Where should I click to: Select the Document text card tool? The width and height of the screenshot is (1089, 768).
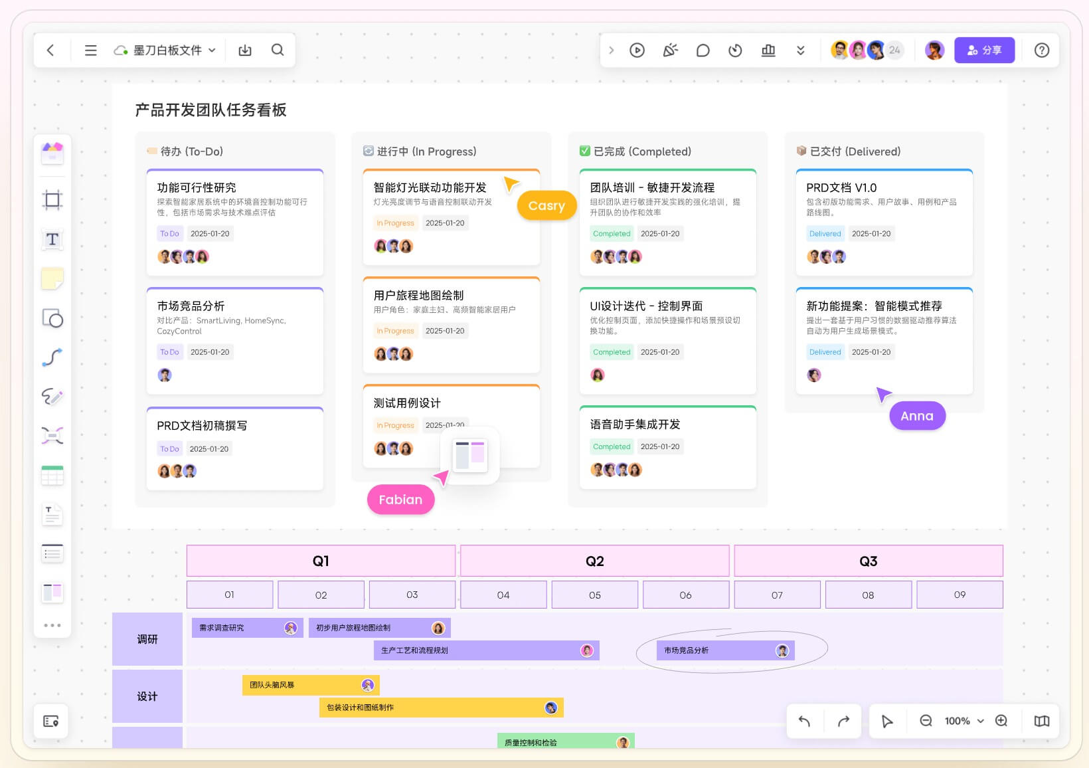[x=52, y=514]
